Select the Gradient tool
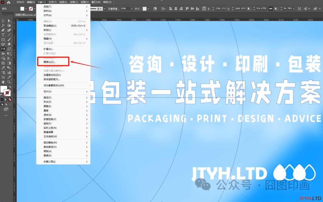 coord(9,63)
